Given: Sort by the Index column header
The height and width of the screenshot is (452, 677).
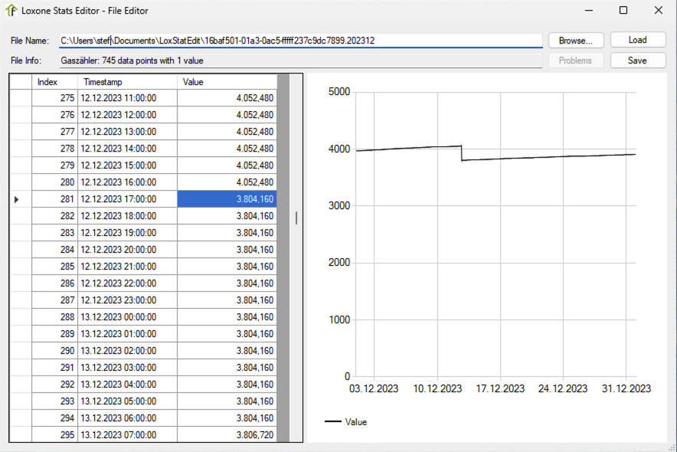Looking at the screenshot, I should pyautogui.click(x=54, y=82).
